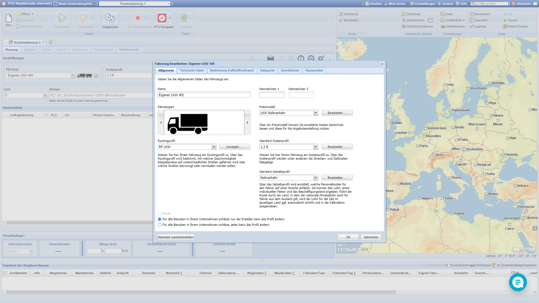This screenshot has width=539, height=303.
Task: Check the checkbox beside Sichtbarkeit column header
Action: pyautogui.click(x=4, y=273)
